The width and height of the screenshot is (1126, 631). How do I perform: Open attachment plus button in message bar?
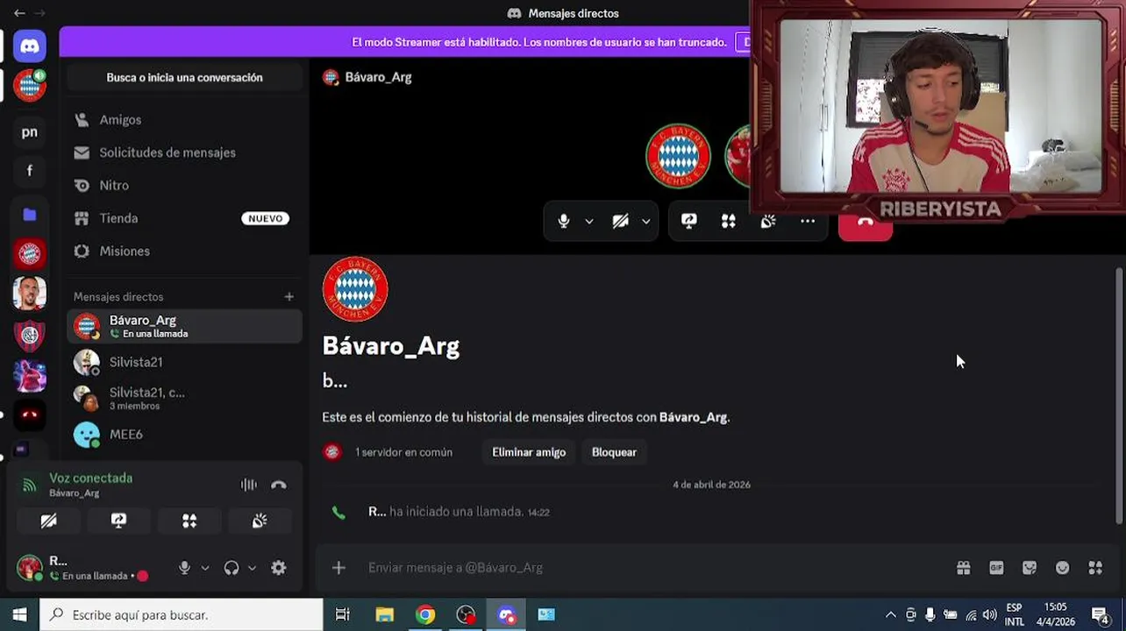(x=339, y=568)
